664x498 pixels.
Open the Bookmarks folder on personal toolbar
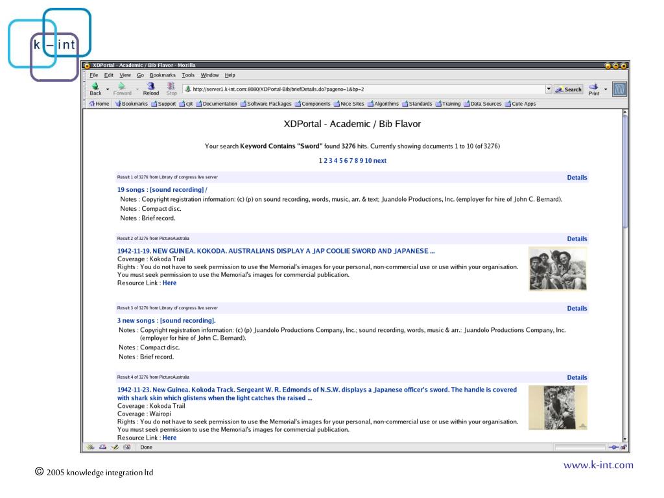tap(131, 104)
